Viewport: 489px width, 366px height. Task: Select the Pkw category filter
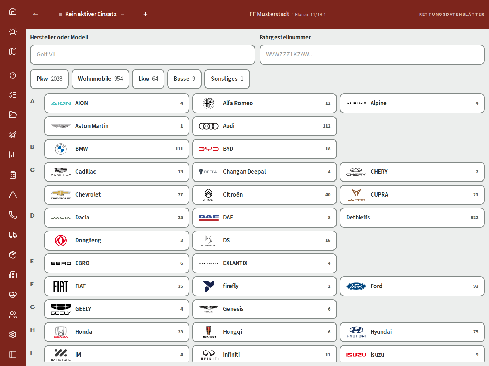49,79
